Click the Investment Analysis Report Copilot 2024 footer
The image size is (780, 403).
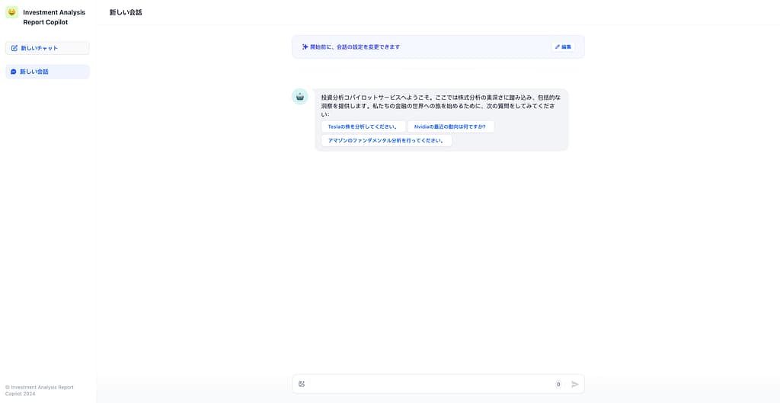tap(40, 390)
